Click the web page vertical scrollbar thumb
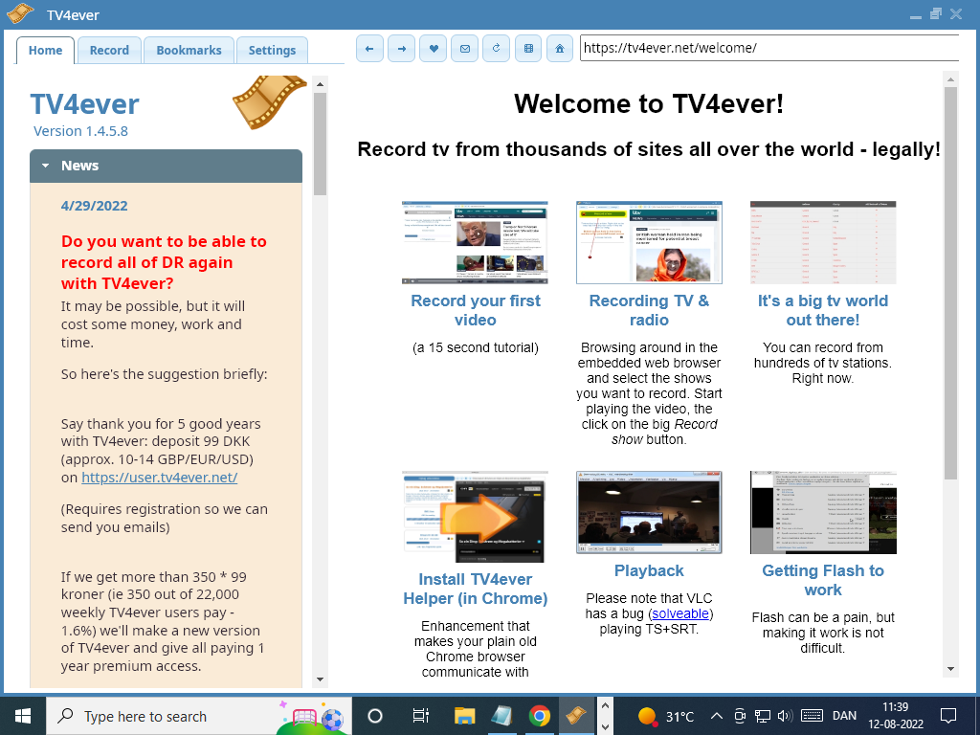 [950, 283]
